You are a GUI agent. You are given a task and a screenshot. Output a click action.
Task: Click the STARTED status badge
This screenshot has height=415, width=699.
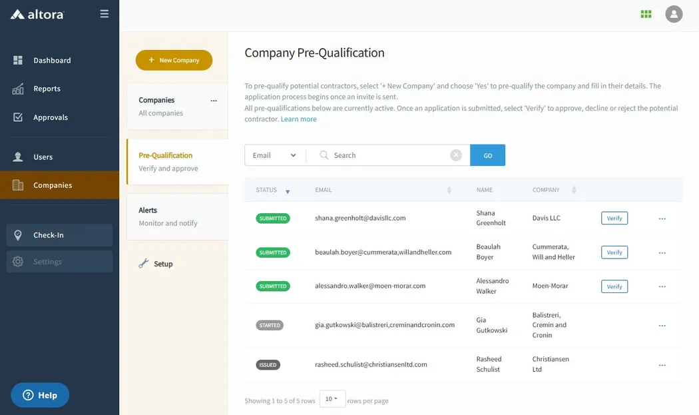[270, 325]
